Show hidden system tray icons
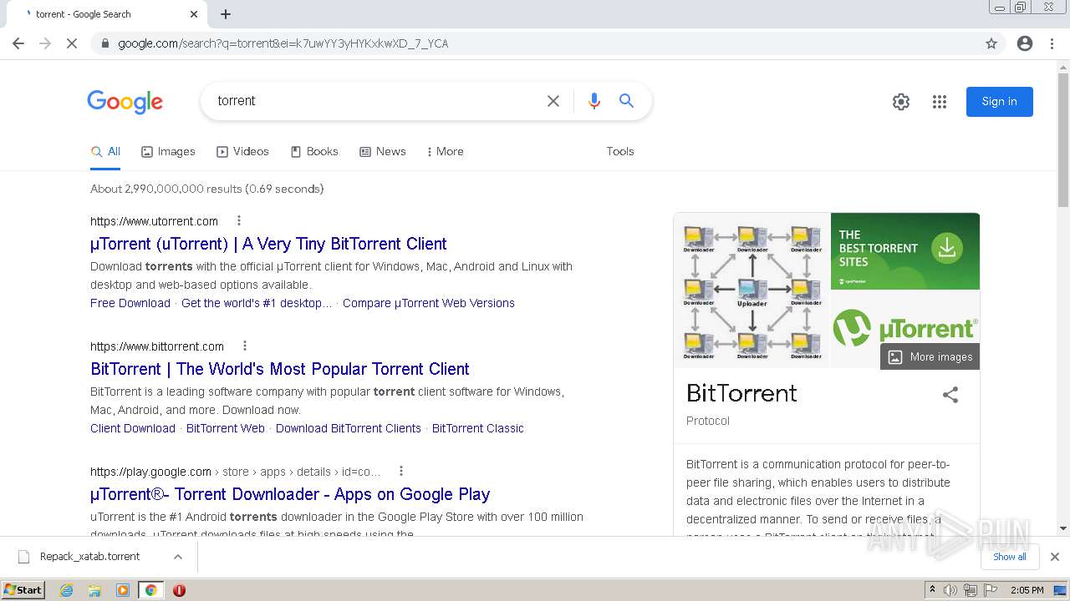The height and width of the screenshot is (601, 1070). coord(933,590)
